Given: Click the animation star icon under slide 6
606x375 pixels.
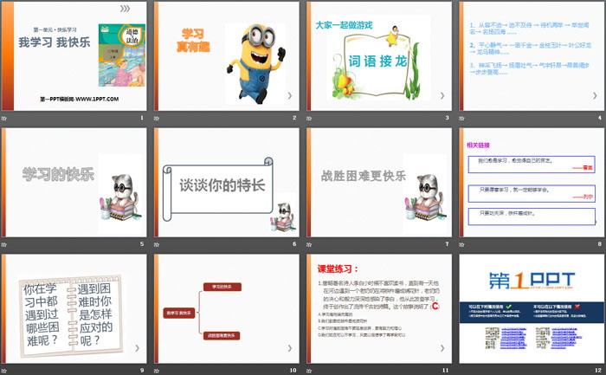Looking at the screenshot, I should (157, 244).
